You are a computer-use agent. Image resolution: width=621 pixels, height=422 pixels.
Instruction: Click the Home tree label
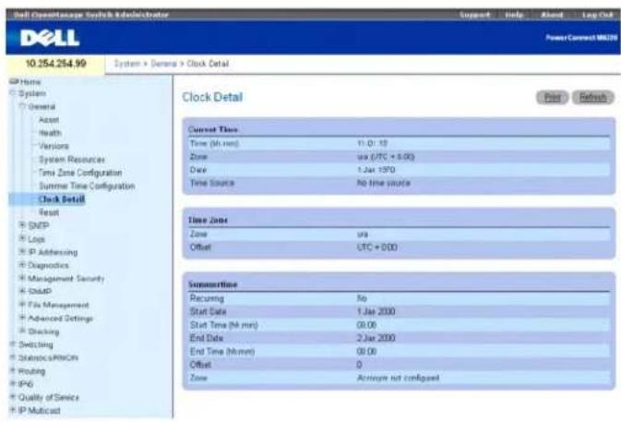tap(30, 81)
